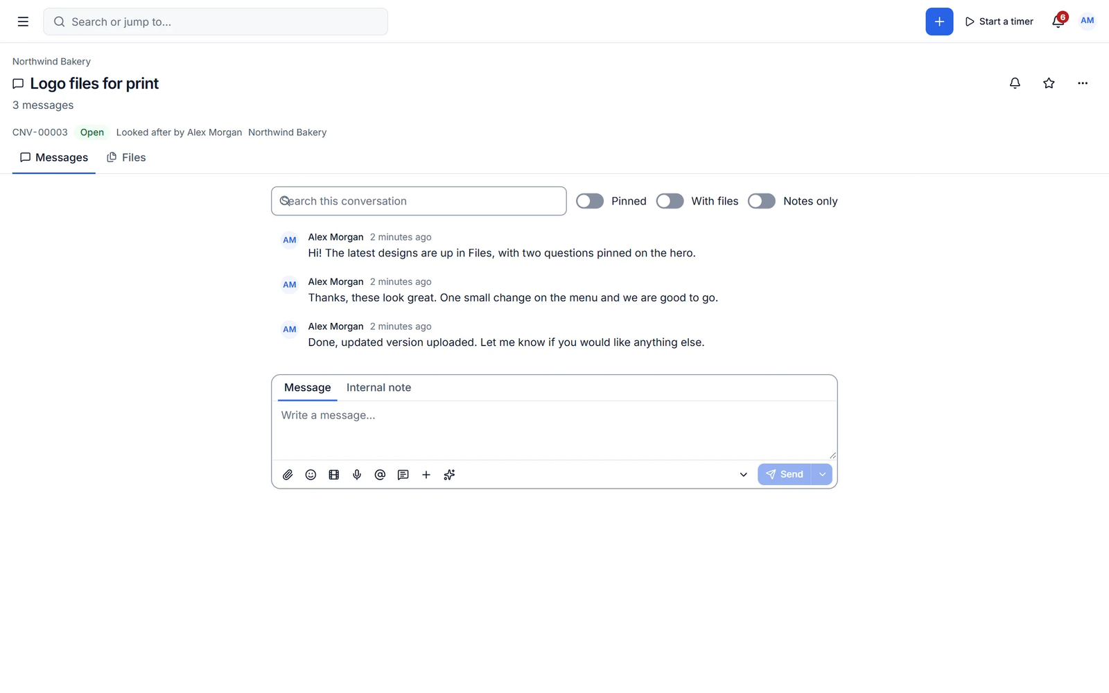Click the Send button
The height and width of the screenshot is (693, 1109).
pyautogui.click(x=784, y=475)
